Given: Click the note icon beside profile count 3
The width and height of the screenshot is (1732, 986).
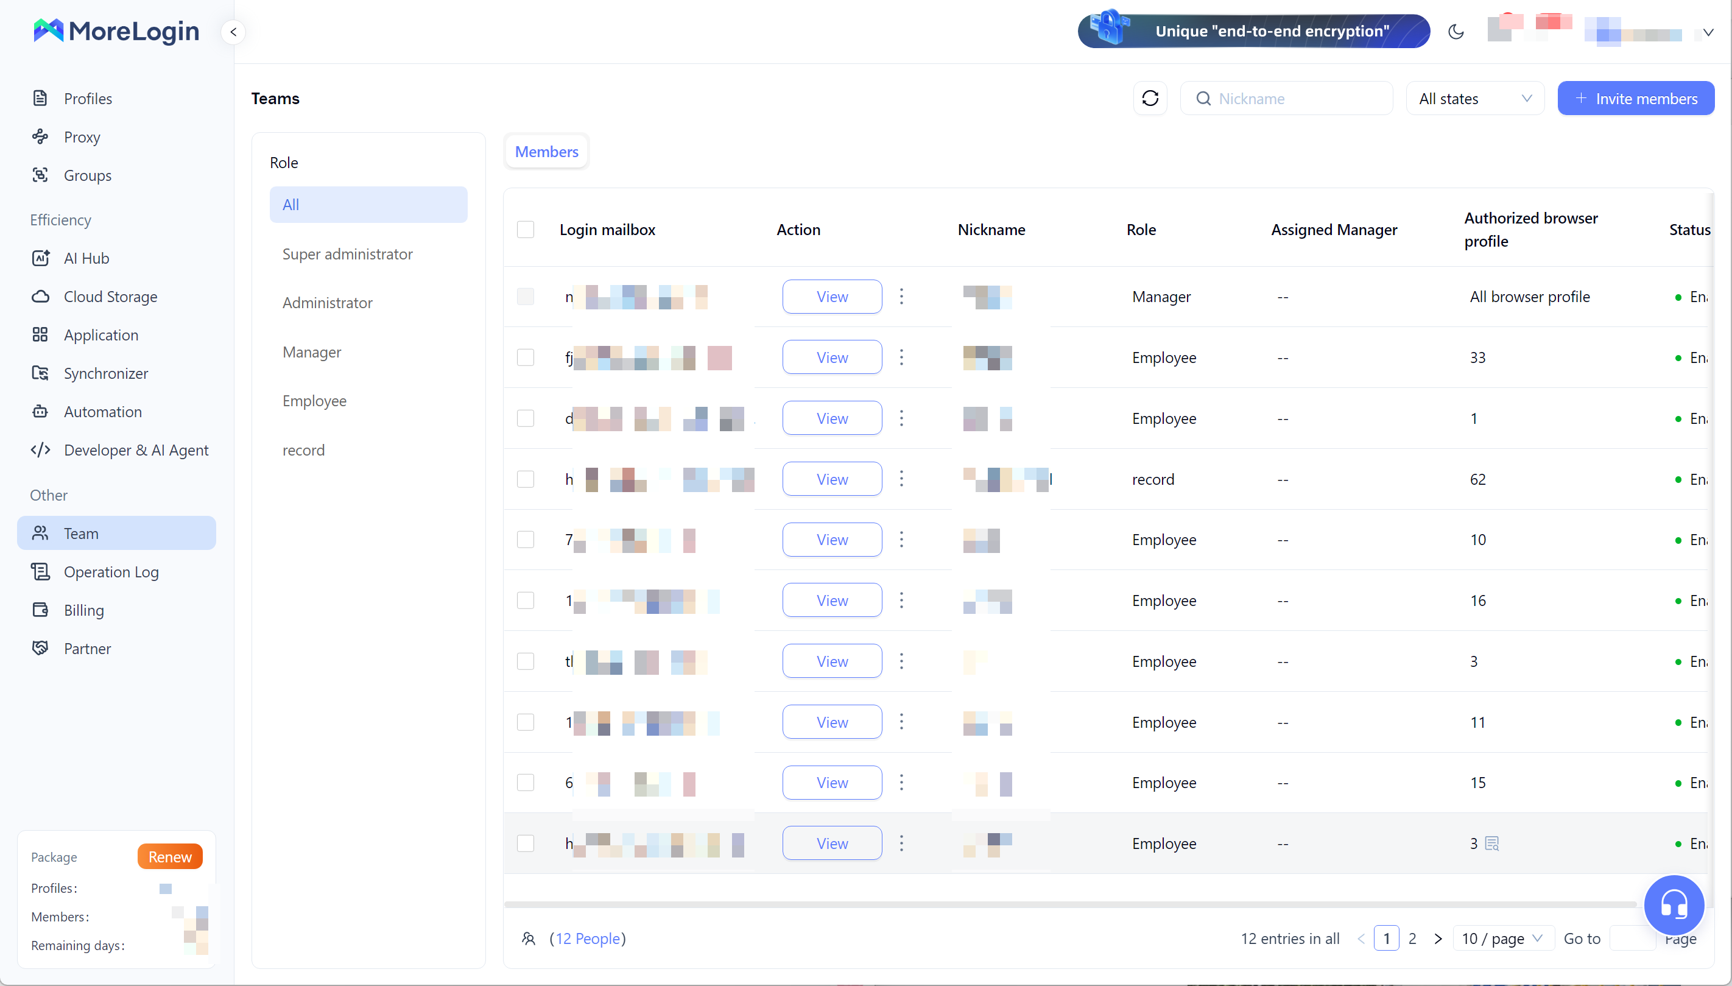Looking at the screenshot, I should point(1491,843).
